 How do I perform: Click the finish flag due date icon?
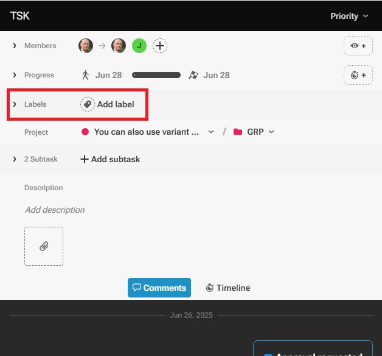click(x=193, y=75)
